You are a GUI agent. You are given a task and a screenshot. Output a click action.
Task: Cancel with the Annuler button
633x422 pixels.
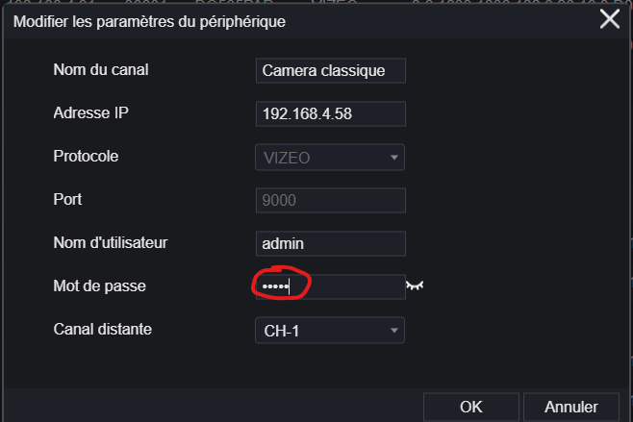click(x=571, y=407)
